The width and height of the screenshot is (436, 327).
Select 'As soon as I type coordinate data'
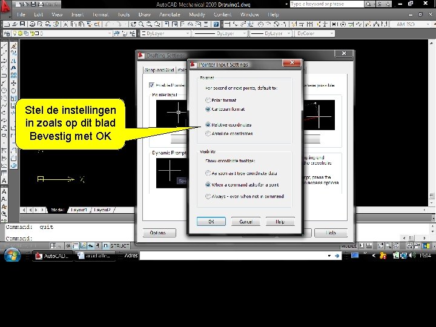pos(208,173)
